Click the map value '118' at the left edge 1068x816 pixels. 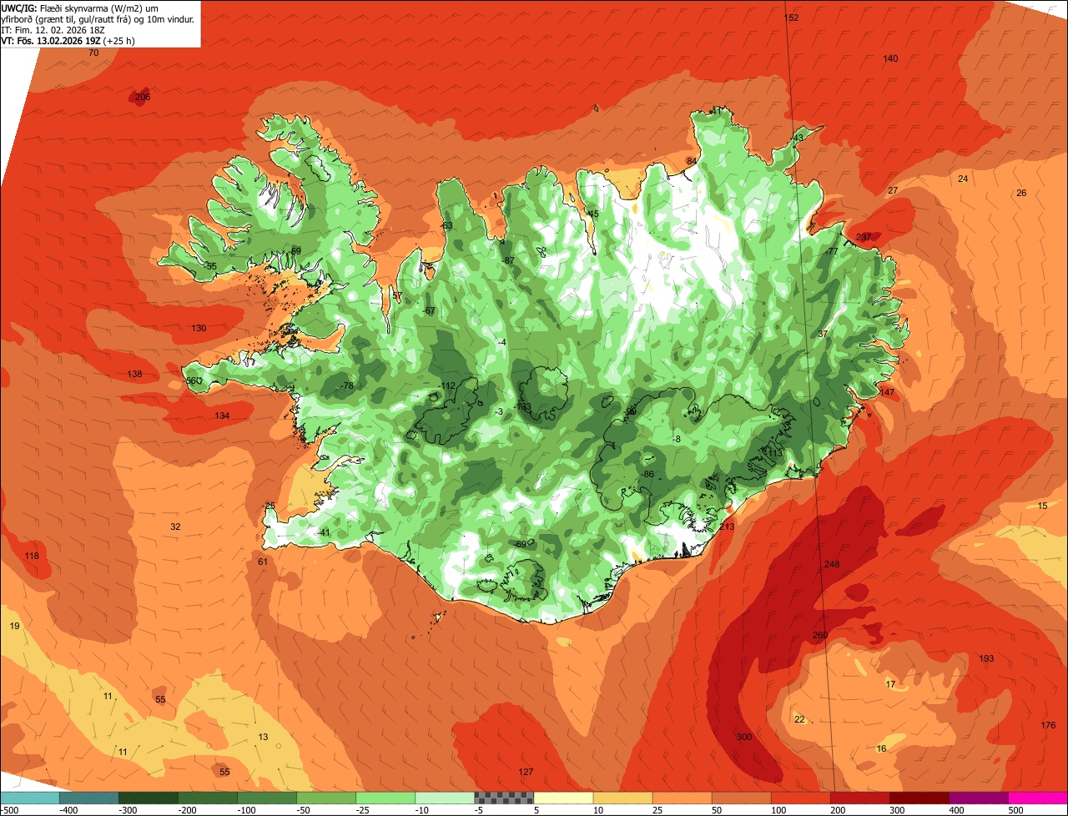click(x=32, y=557)
